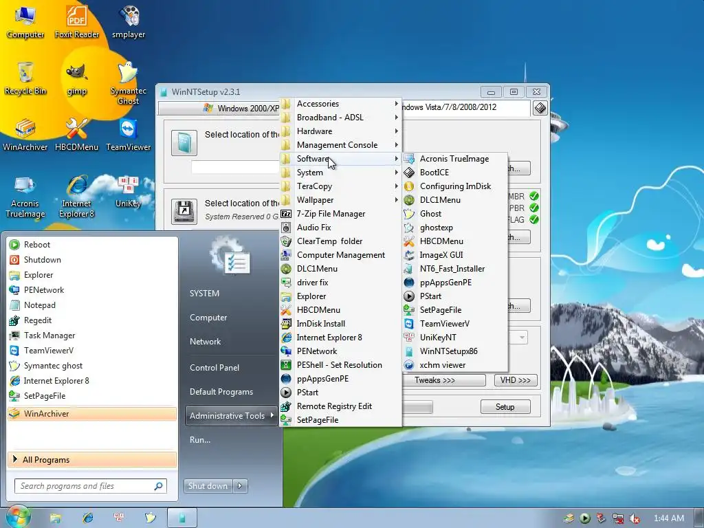
Task: Open NT6_Fast_Installer
Action: 454,269
